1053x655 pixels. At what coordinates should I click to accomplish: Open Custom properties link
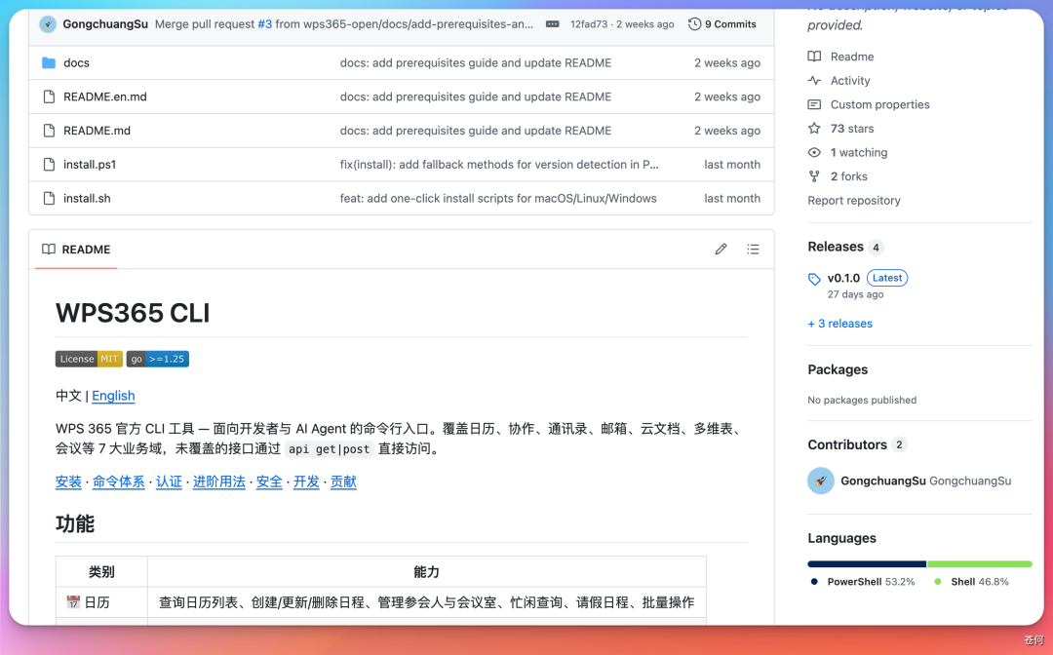point(879,104)
